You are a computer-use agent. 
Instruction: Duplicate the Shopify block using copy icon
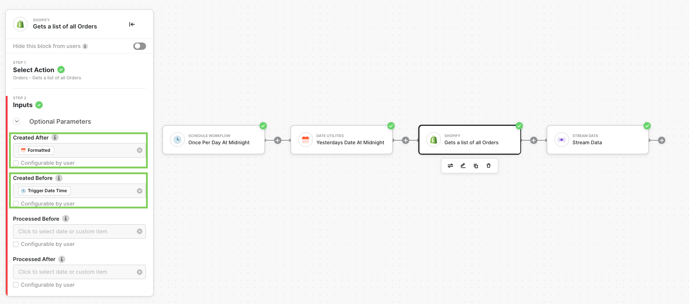click(x=476, y=166)
